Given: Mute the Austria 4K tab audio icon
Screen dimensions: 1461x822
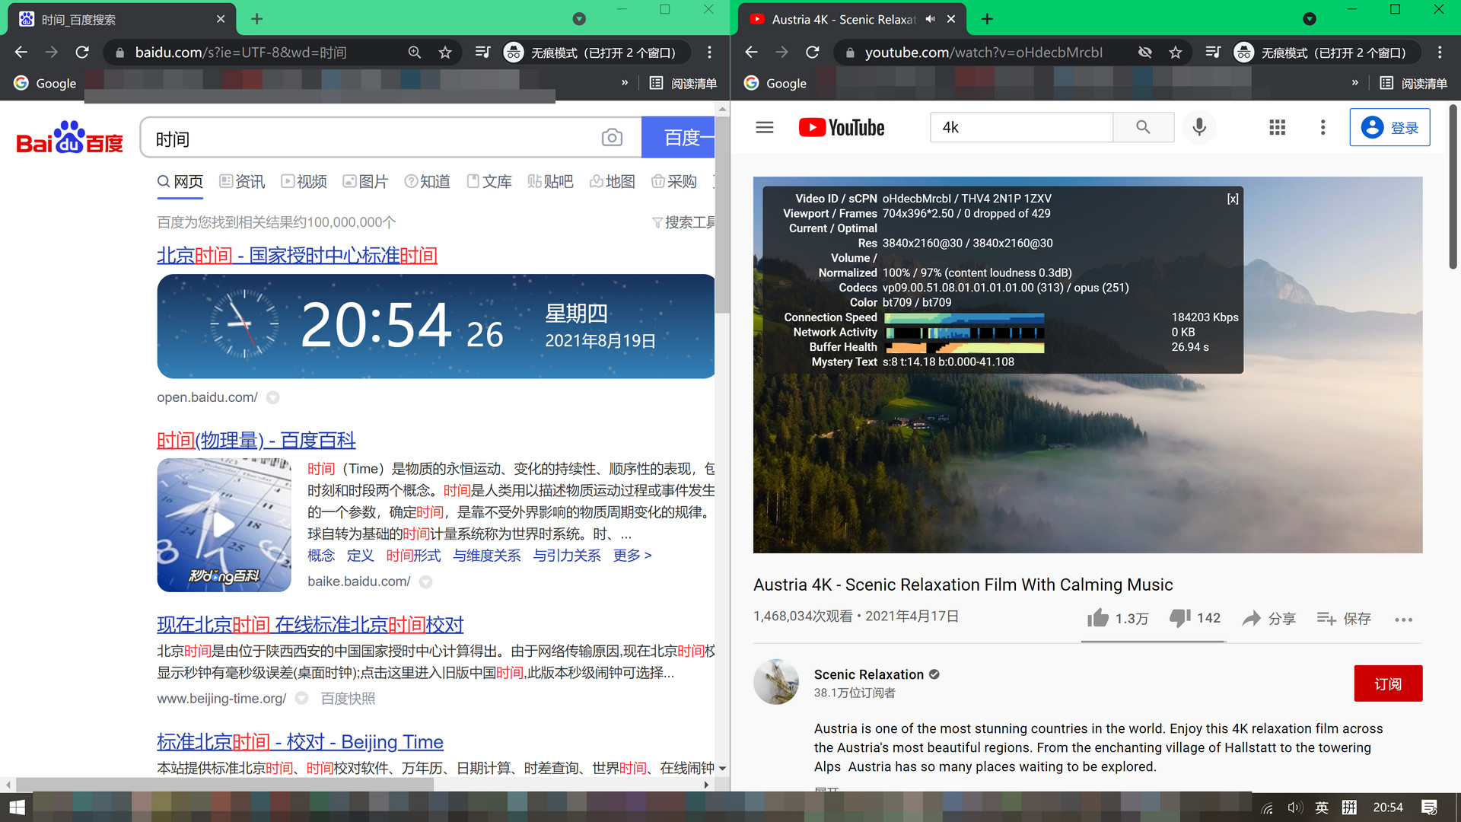Looking at the screenshot, I should click(x=930, y=19).
